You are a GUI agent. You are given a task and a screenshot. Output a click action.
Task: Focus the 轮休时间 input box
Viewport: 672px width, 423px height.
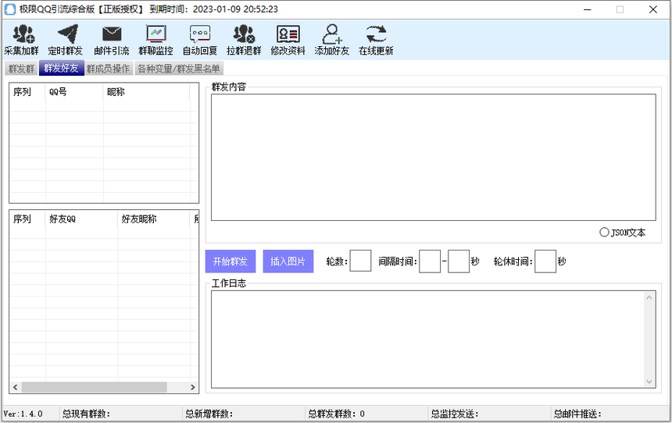545,261
